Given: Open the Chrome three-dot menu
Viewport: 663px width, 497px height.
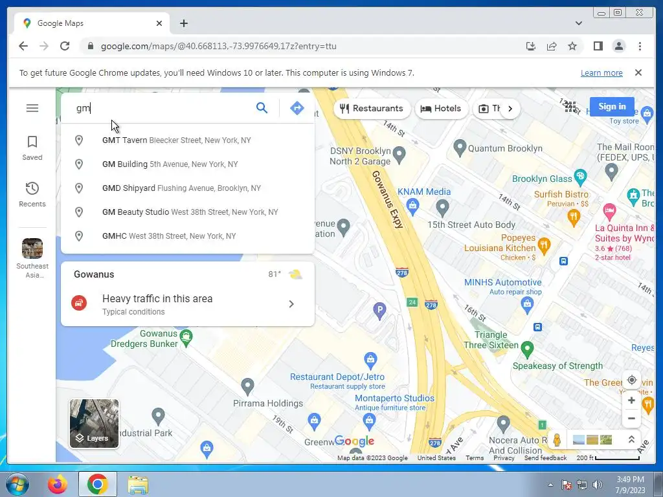Looking at the screenshot, I should click(x=640, y=46).
